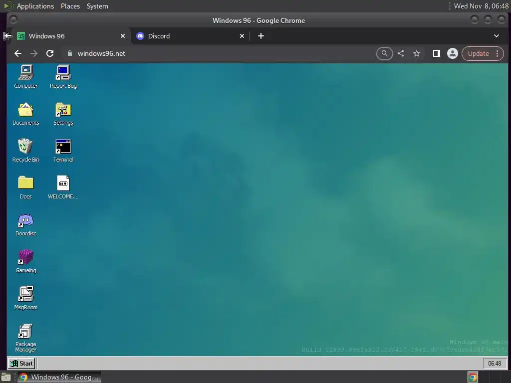Image resolution: width=511 pixels, height=383 pixels.
Task: Open the Chrome side panel icon
Action: point(436,53)
